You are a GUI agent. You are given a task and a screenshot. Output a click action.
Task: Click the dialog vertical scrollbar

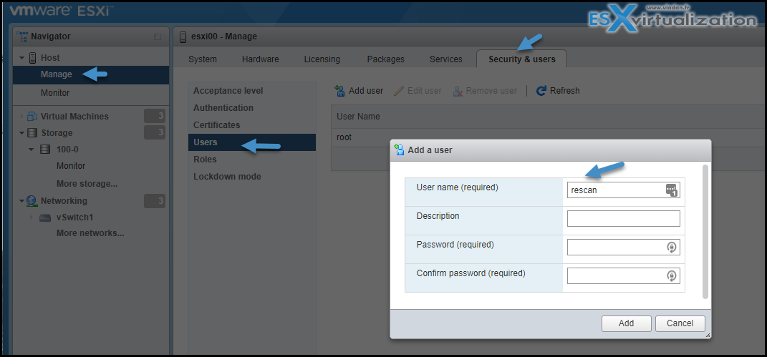point(705,231)
